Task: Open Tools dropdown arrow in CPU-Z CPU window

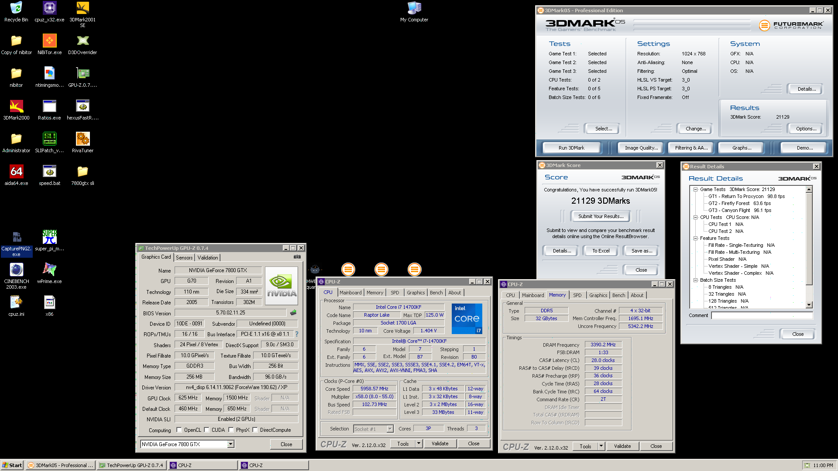Action: [x=419, y=444]
